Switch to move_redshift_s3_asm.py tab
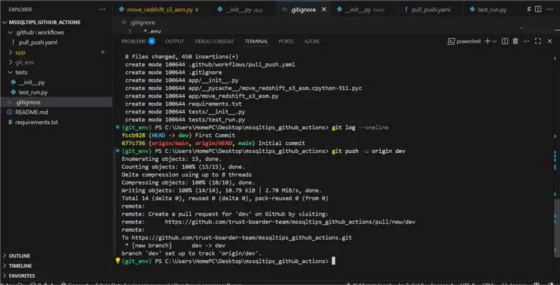Image resolution: width=560 pixels, height=285 pixels. point(159,9)
